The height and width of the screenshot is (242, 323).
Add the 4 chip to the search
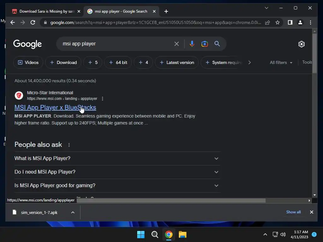pyautogui.click(x=144, y=62)
